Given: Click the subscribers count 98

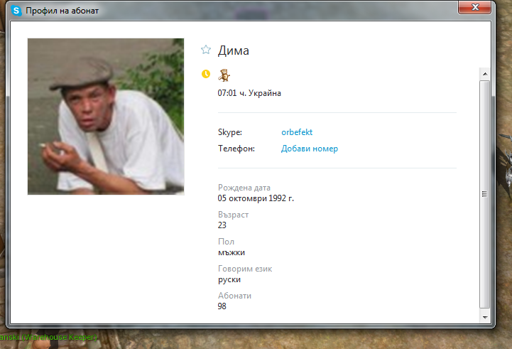Looking at the screenshot, I should 222,306.
